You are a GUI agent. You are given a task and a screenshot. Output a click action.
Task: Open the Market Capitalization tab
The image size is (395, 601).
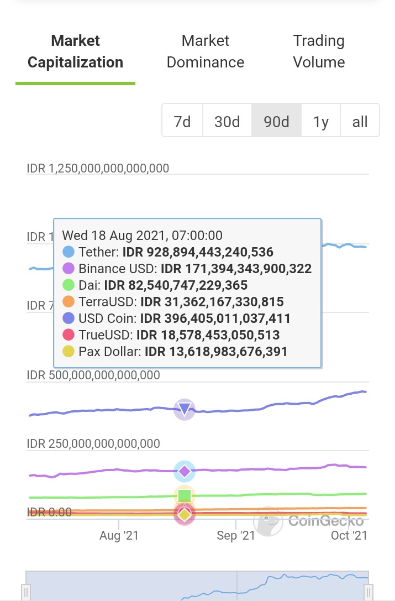(75, 51)
